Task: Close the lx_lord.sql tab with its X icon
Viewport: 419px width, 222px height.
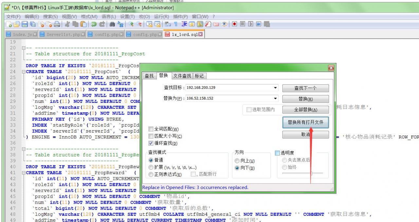Action: coord(200,34)
